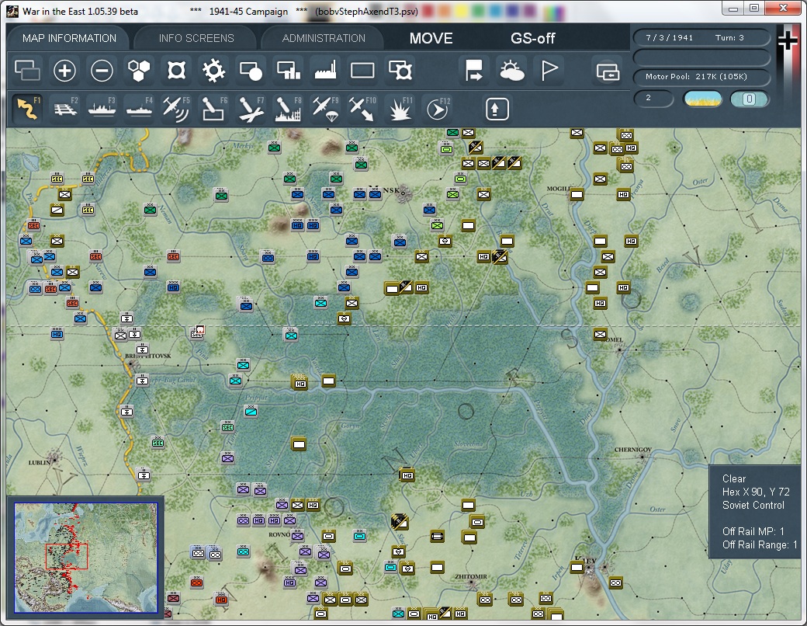Click the KIEV city on the map
This screenshot has width=807, height=626.
tap(590, 569)
